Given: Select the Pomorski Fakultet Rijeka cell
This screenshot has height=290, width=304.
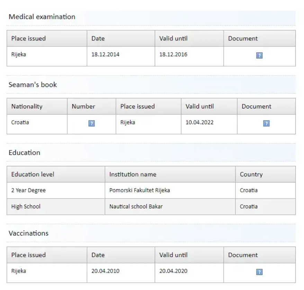Looking at the screenshot, I should [x=140, y=190].
